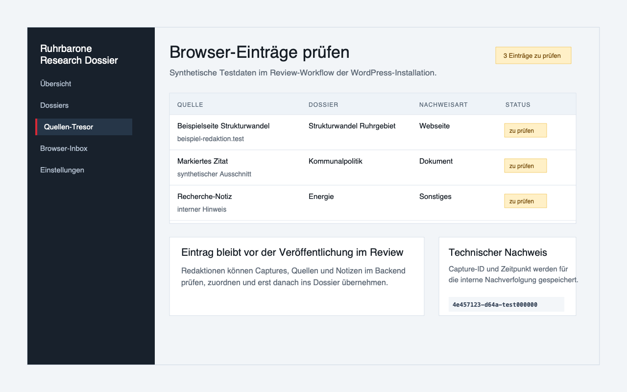Click 'Eintrag bleibt vor der Veröffentlichung' heading
Image resolution: width=627 pixels, height=392 pixels.
pos(292,252)
